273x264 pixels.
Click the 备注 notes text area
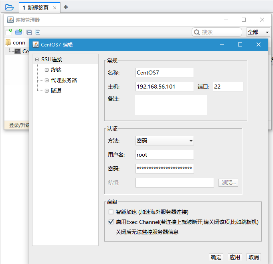(171, 105)
